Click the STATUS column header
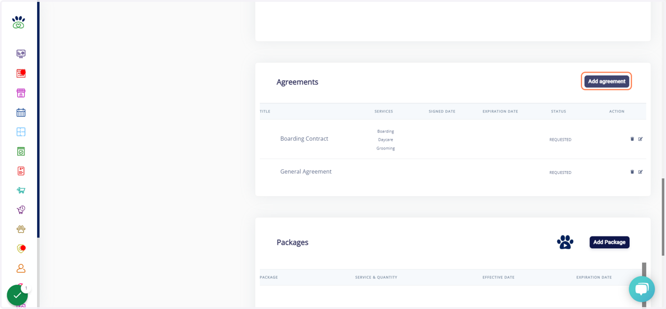Image resolution: width=666 pixels, height=309 pixels. point(558,111)
